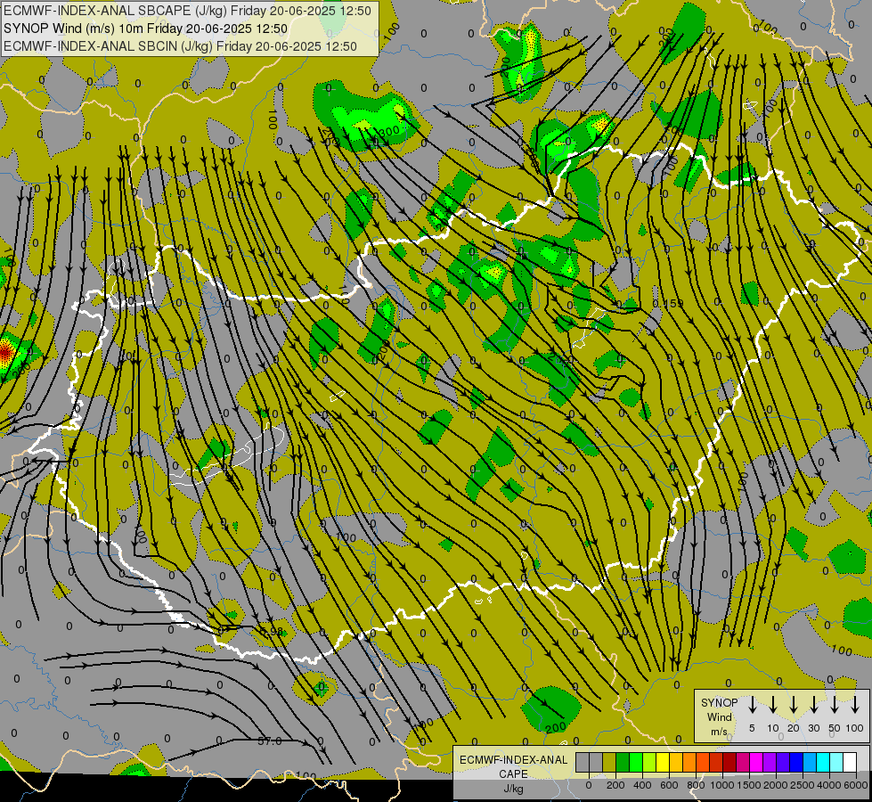Click the green patch labelled 200 near the legend
Image resolution: width=872 pixels, height=802 pixels.
pyautogui.click(x=550, y=708)
